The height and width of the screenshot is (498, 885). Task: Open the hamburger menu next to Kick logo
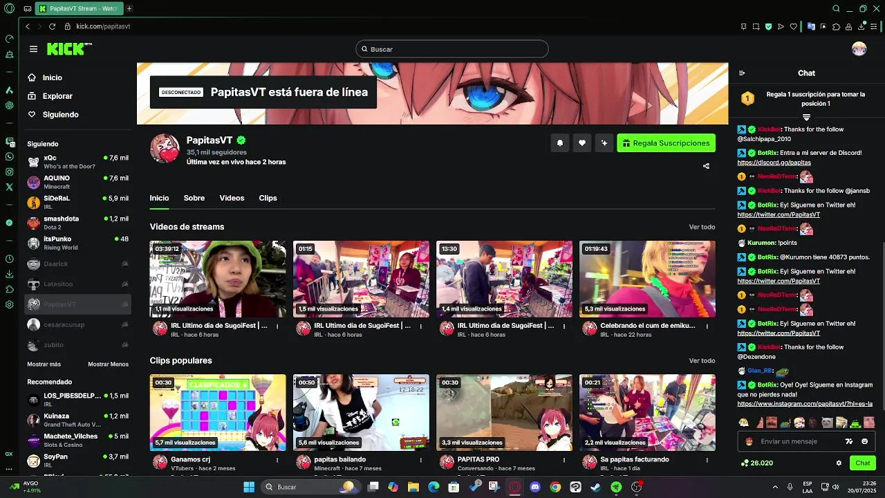[x=33, y=49]
